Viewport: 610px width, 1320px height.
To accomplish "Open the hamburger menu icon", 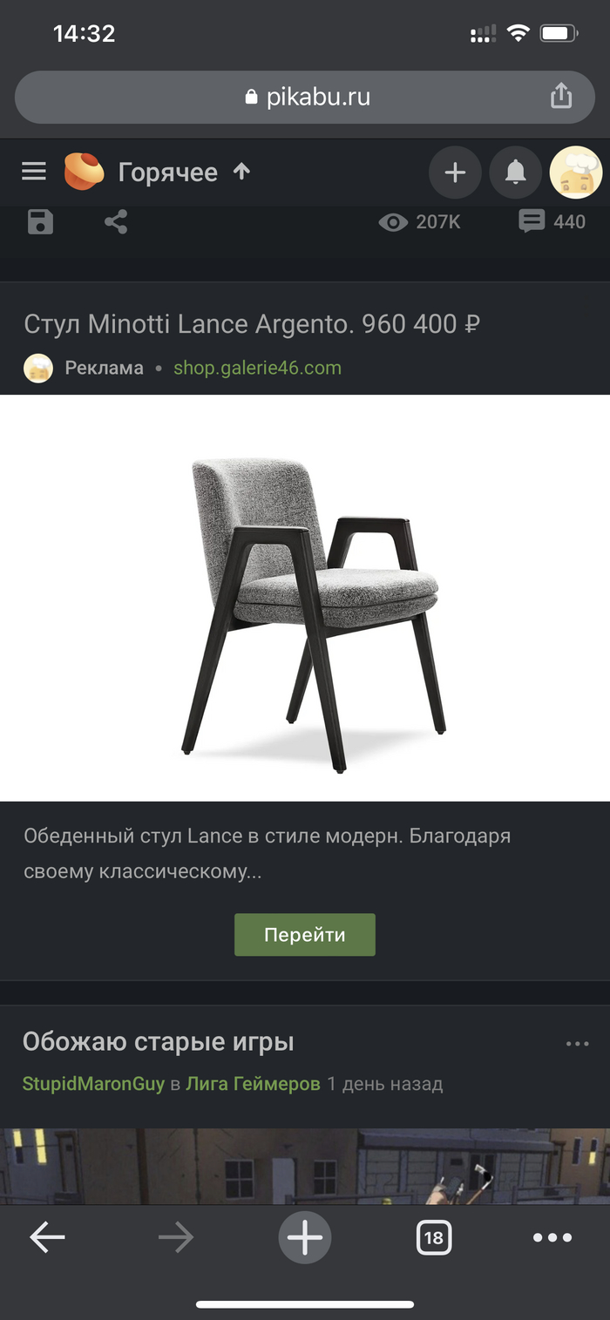I will click(x=34, y=172).
